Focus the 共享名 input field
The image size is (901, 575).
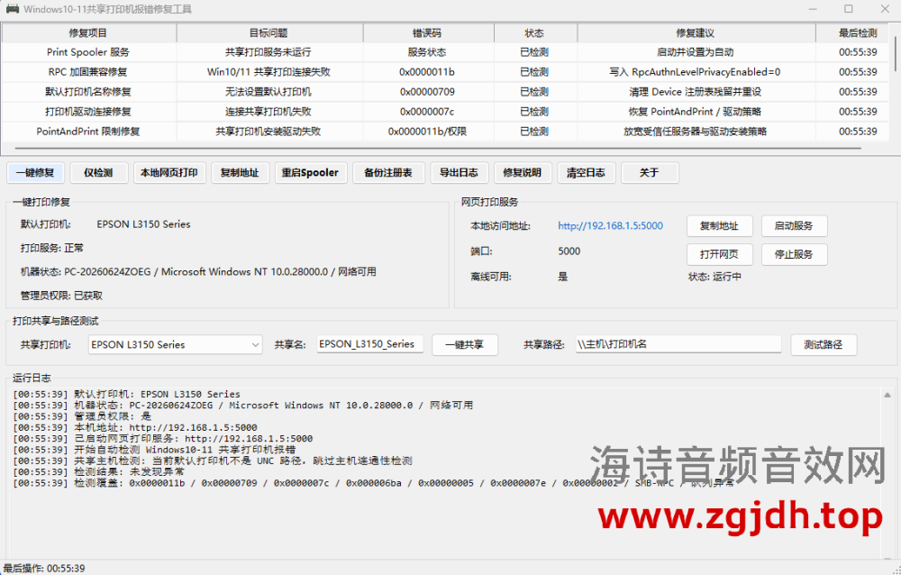[x=370, y=344]
